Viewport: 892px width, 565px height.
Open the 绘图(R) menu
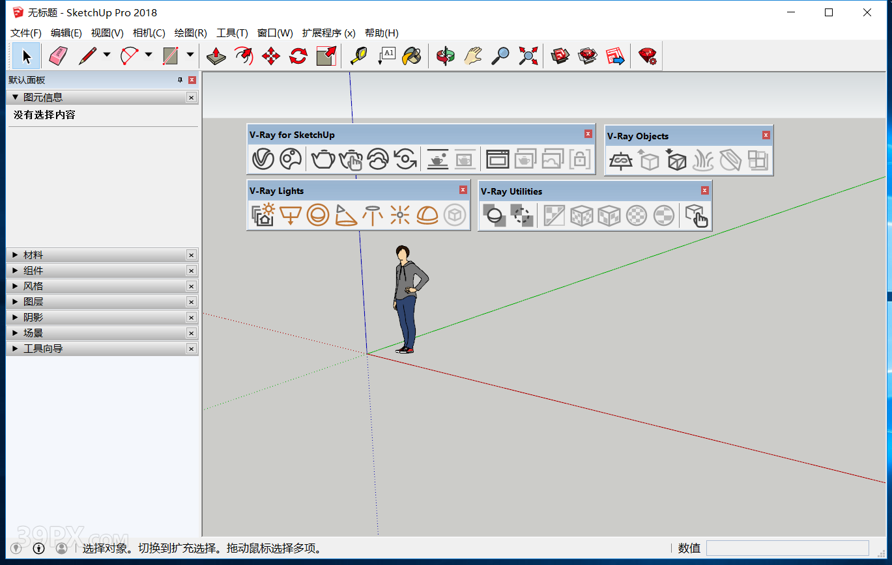point(191,33)
